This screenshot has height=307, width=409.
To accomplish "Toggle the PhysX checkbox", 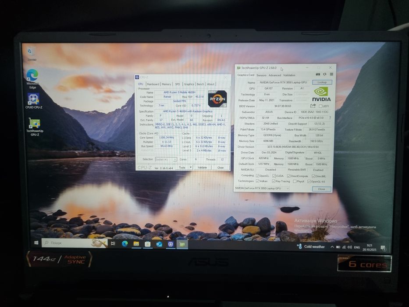I will [x=295, y=181].
